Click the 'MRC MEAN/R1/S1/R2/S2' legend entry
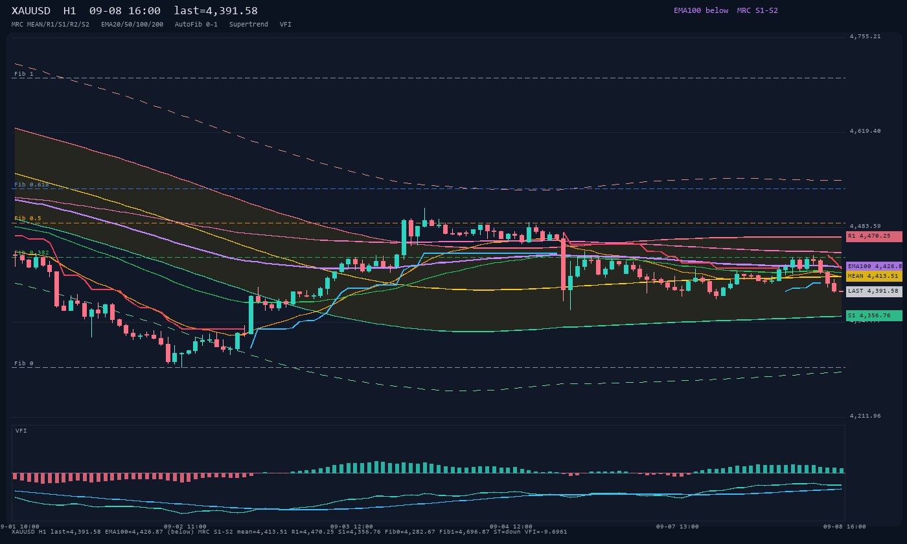Image resolution: width=907 pixels, height=544 pixels. pos(51,25)
